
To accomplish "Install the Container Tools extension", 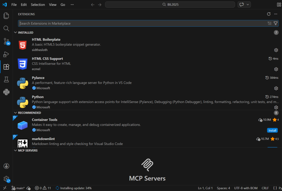I will click(x=272, y=130).
